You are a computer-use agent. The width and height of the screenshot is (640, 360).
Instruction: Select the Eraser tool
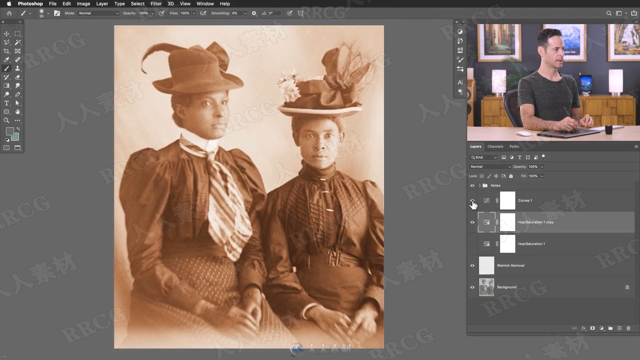[18, 77]
